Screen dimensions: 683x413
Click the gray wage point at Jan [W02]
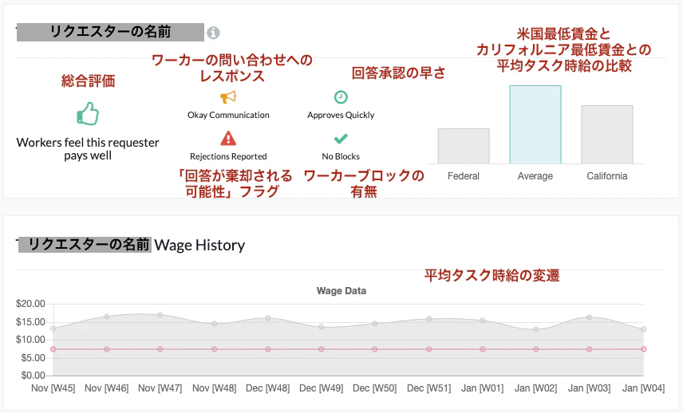click(535, 329)
